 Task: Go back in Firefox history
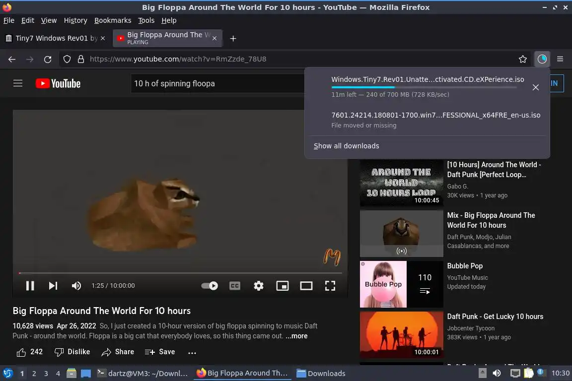pos(12,59)
